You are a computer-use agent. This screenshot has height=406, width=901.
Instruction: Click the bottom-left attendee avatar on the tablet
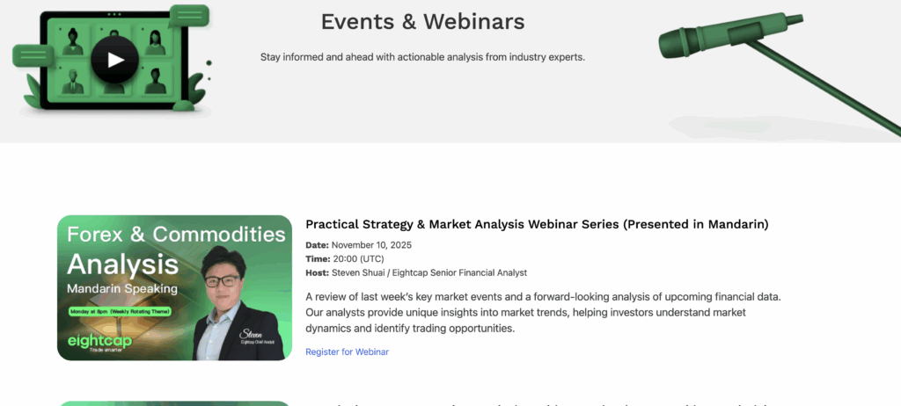[x=73, y=81]
